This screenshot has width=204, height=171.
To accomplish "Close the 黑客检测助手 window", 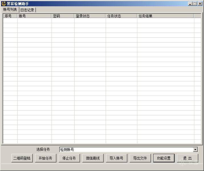I will 200,4.
